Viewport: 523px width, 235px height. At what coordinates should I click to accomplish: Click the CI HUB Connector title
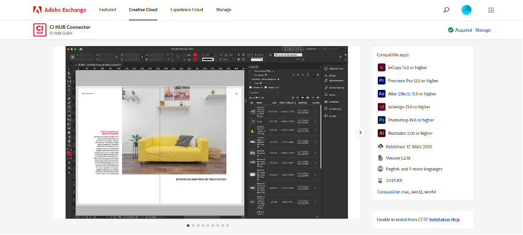coord(70,27)
